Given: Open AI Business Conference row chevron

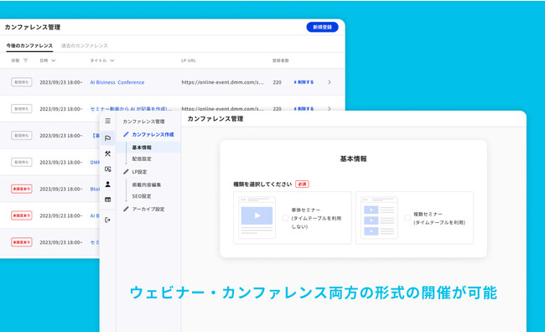Looking at the screenshot, I should (x=330, y=82).
